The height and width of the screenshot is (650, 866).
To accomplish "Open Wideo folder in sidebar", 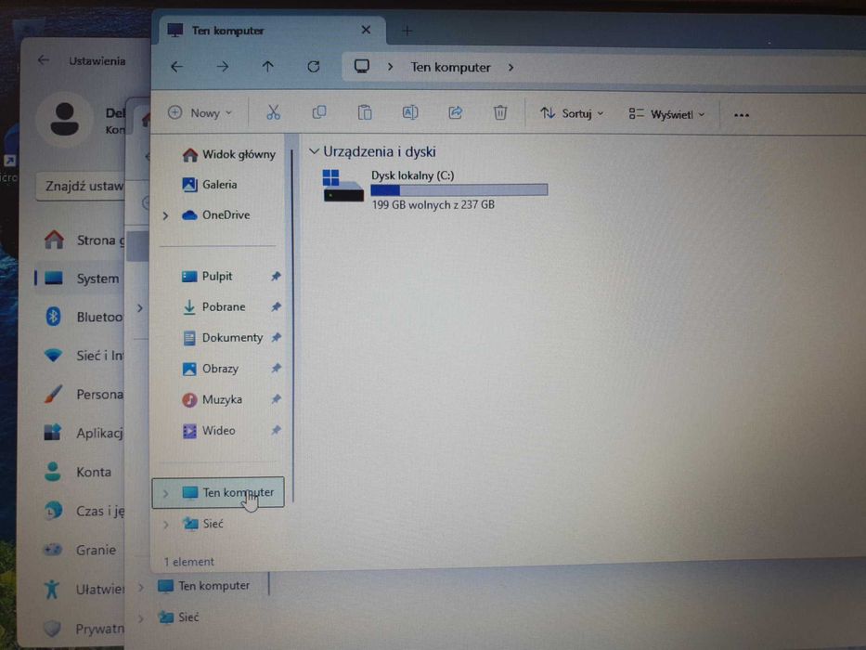I will pyautogui.click(x=209, y=431).
